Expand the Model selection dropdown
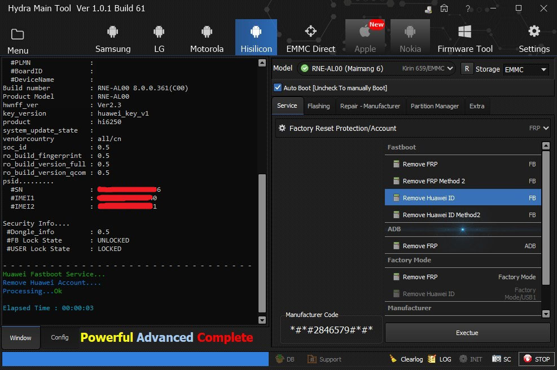This screenshot has width=557, height=370. coord(449,69)
